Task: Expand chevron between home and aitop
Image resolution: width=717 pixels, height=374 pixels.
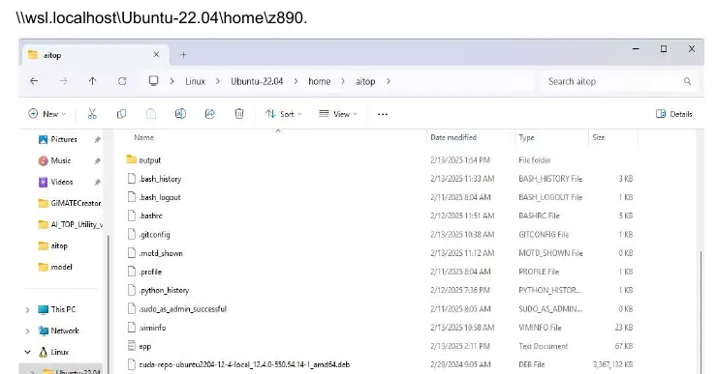Action: coord(342,81)
